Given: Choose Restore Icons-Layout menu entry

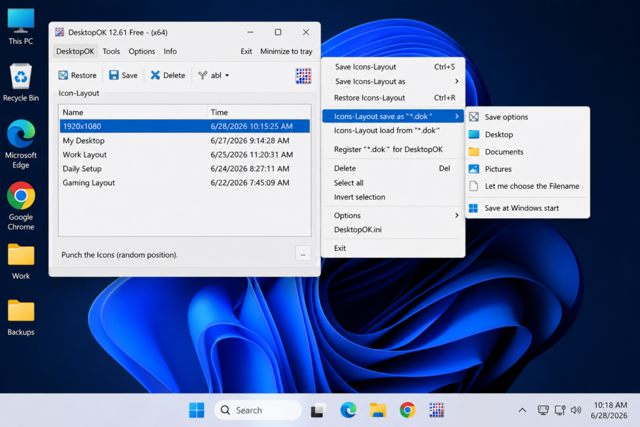Looking at the screenshot, I should [x=393, y=98].
